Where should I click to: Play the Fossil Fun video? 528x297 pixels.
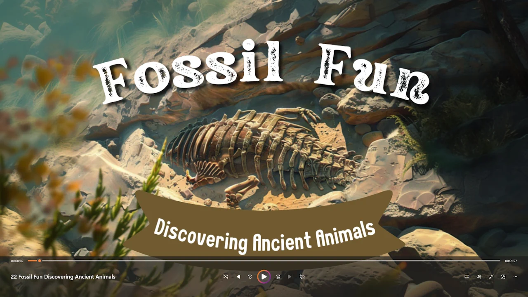[264, 277]
